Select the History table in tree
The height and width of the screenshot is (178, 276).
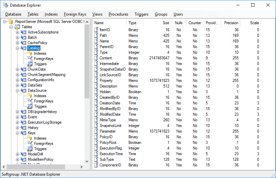pos(33,128)
